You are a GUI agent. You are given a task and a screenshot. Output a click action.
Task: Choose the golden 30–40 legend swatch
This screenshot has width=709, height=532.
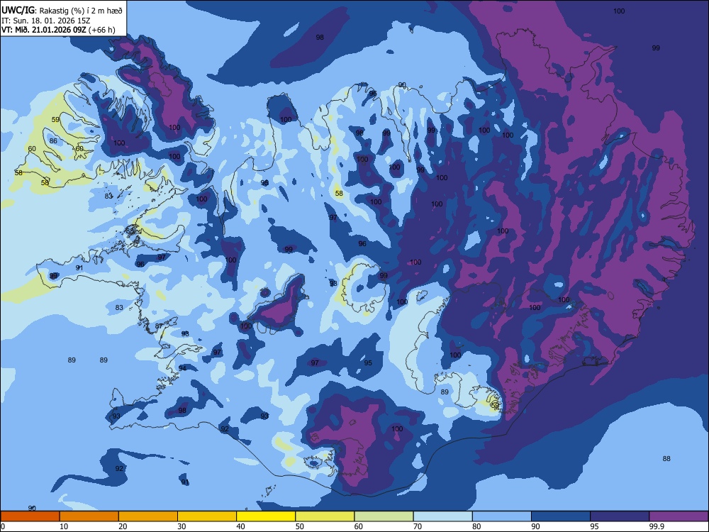tap(207, 516)
